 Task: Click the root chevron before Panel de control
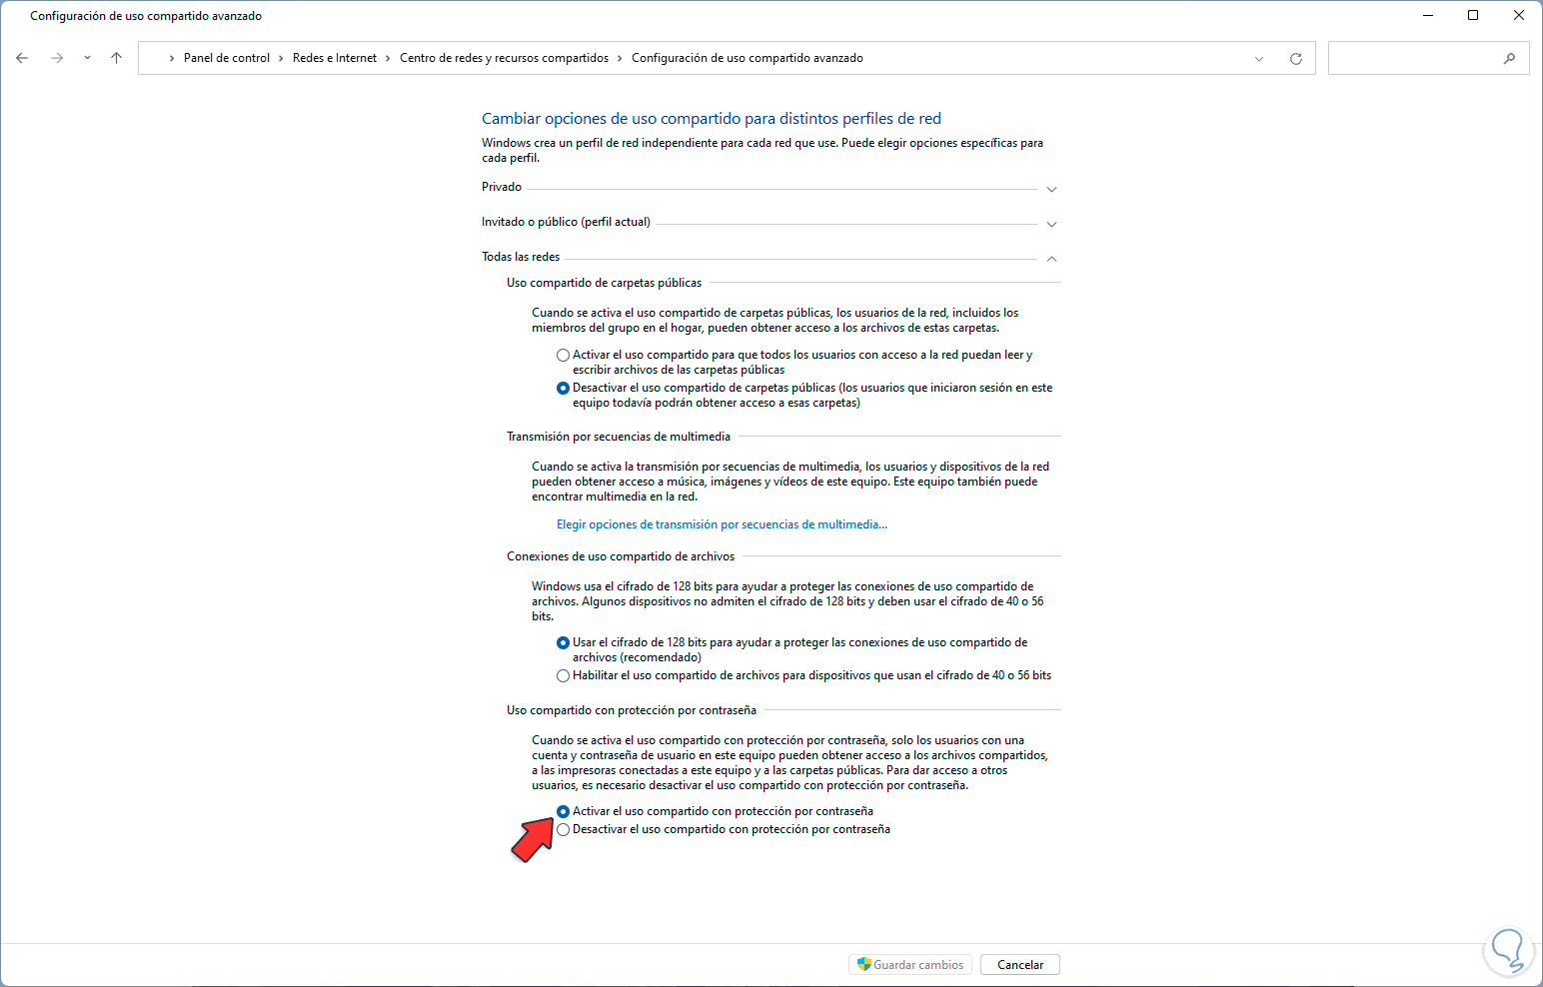(x=172, y=58)
